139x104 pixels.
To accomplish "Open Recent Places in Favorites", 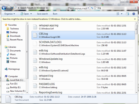I will (14, 40).
